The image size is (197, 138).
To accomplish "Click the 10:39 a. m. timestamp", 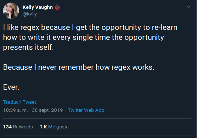I will [x=15, y=110].
